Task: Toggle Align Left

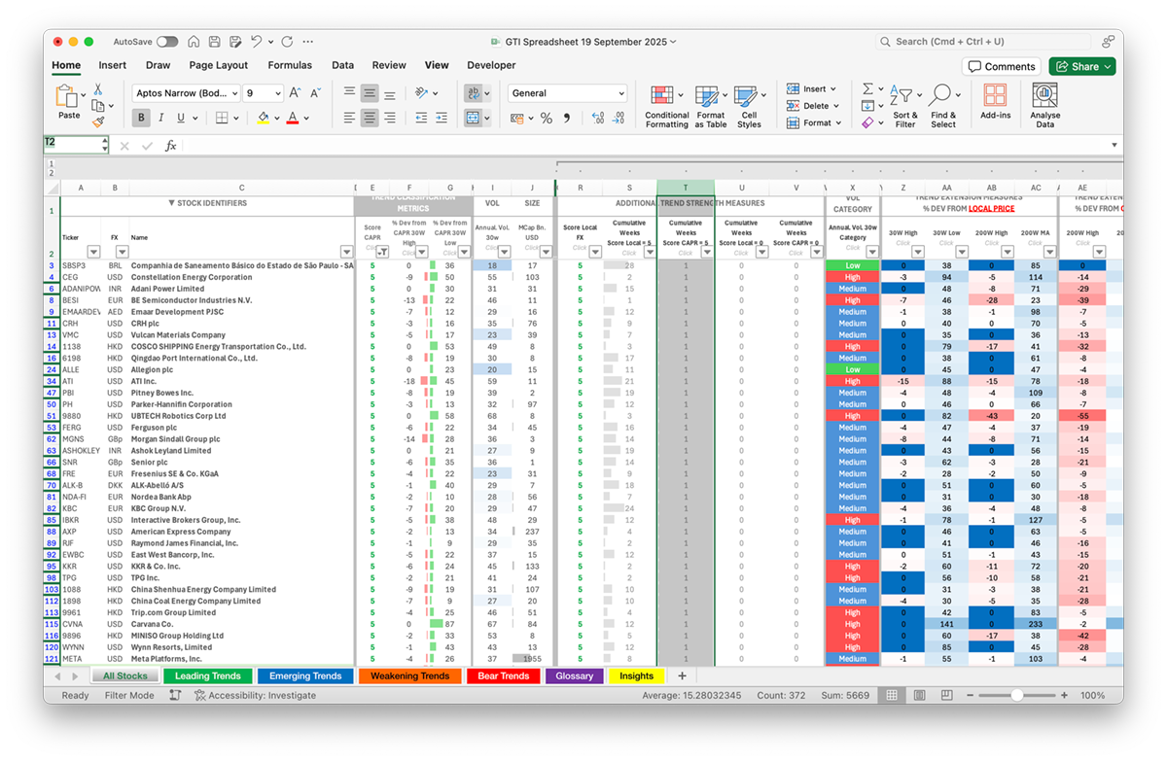Action: [x=349, y=118]
